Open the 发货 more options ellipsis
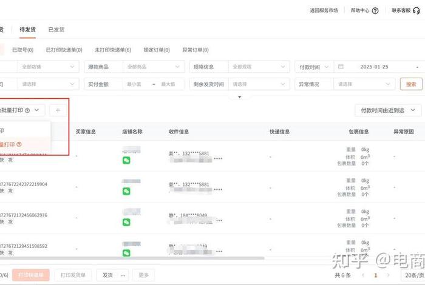Image resolution: width=425 pixels, height=285 pixels. 123,275
